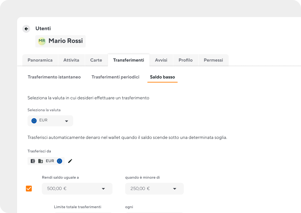
Task: Click the back arrow next to Utenti
Action: click(x=26, y=29)
